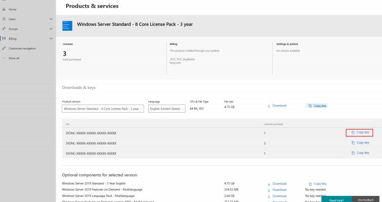Download Windows Server 2019 Features on Demand
Viewport: 382px width, 202px height.
click(x=279, y=189)
